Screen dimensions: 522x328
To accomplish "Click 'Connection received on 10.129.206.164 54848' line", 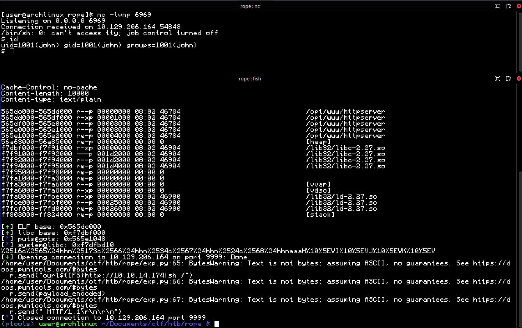I will pos(91,27).
